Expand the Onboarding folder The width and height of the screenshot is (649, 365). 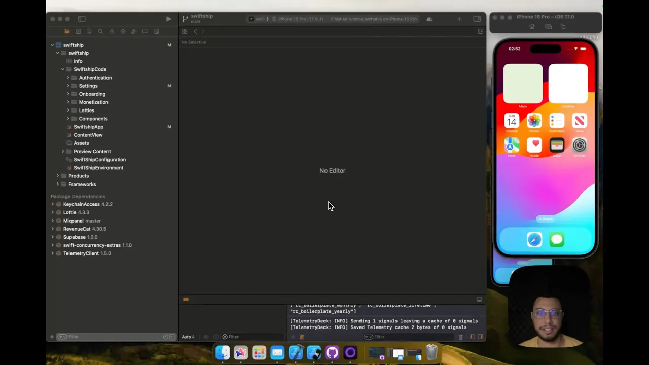tap(68, 94)
